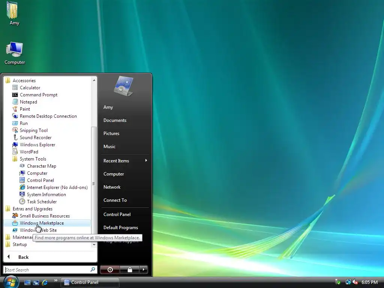Open Computer in the right pane
384x288 pixels.
pyautogui.click(x=114, y=174)
